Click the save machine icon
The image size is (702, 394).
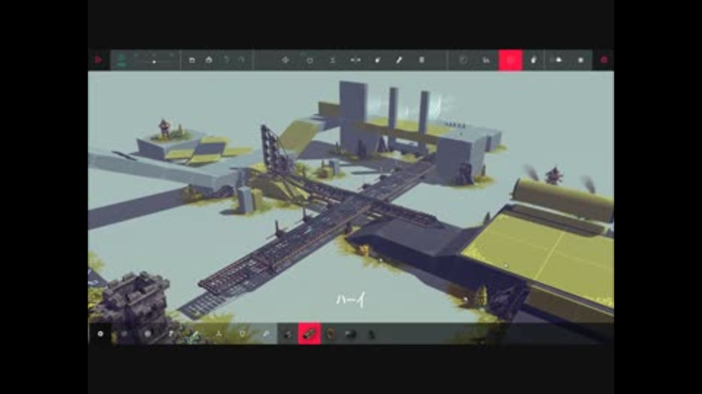192,60
